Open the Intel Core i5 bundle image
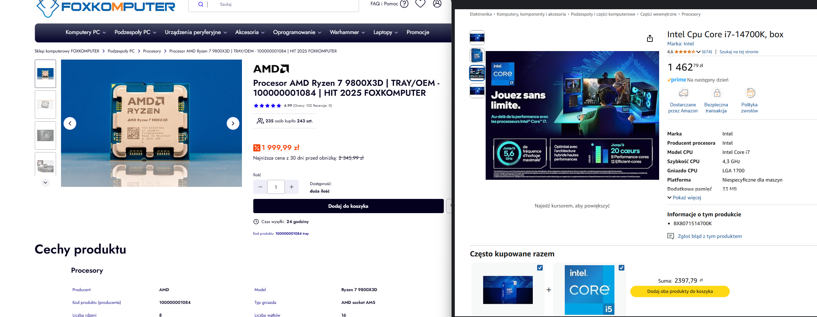This screenshot has height=317, width=817. 590,290
